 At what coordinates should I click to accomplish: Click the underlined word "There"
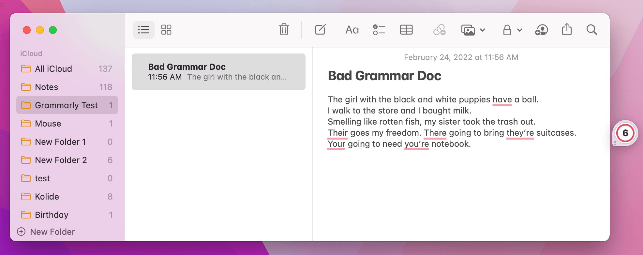tap(435, 133)
